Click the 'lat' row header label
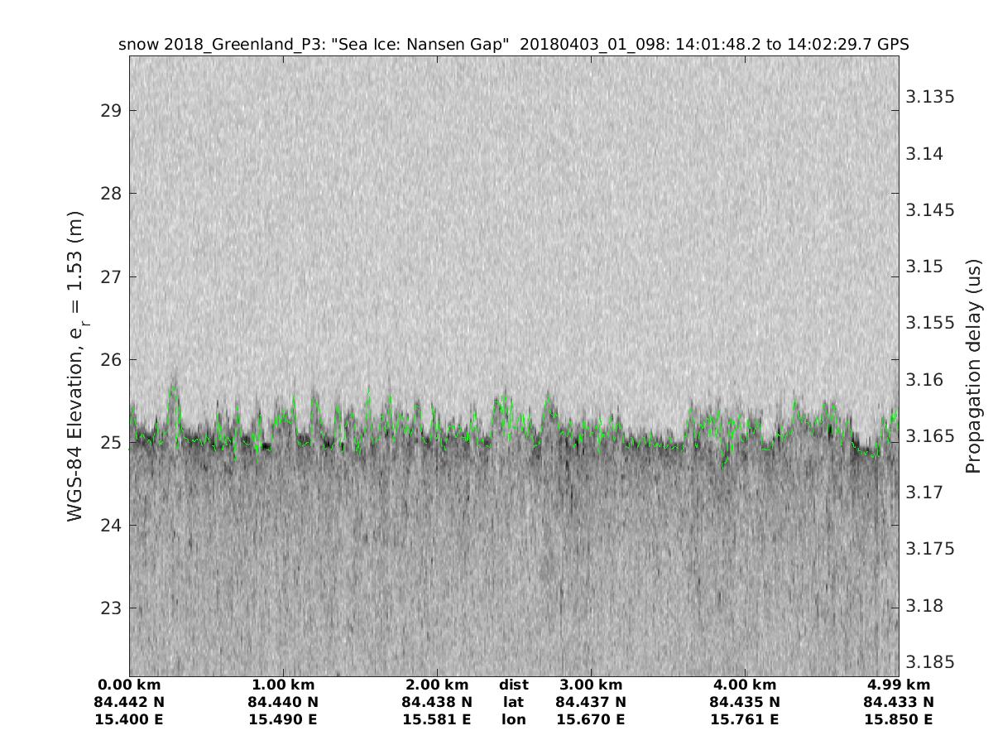The image size is (993, 745). [x=514, y=703]
